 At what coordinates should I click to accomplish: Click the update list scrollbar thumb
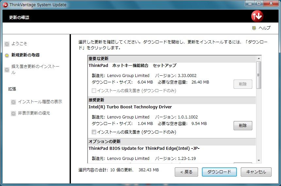(x=258, y=75)
